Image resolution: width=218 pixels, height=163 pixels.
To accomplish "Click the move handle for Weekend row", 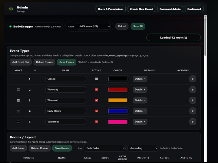I will pos(18,100).
